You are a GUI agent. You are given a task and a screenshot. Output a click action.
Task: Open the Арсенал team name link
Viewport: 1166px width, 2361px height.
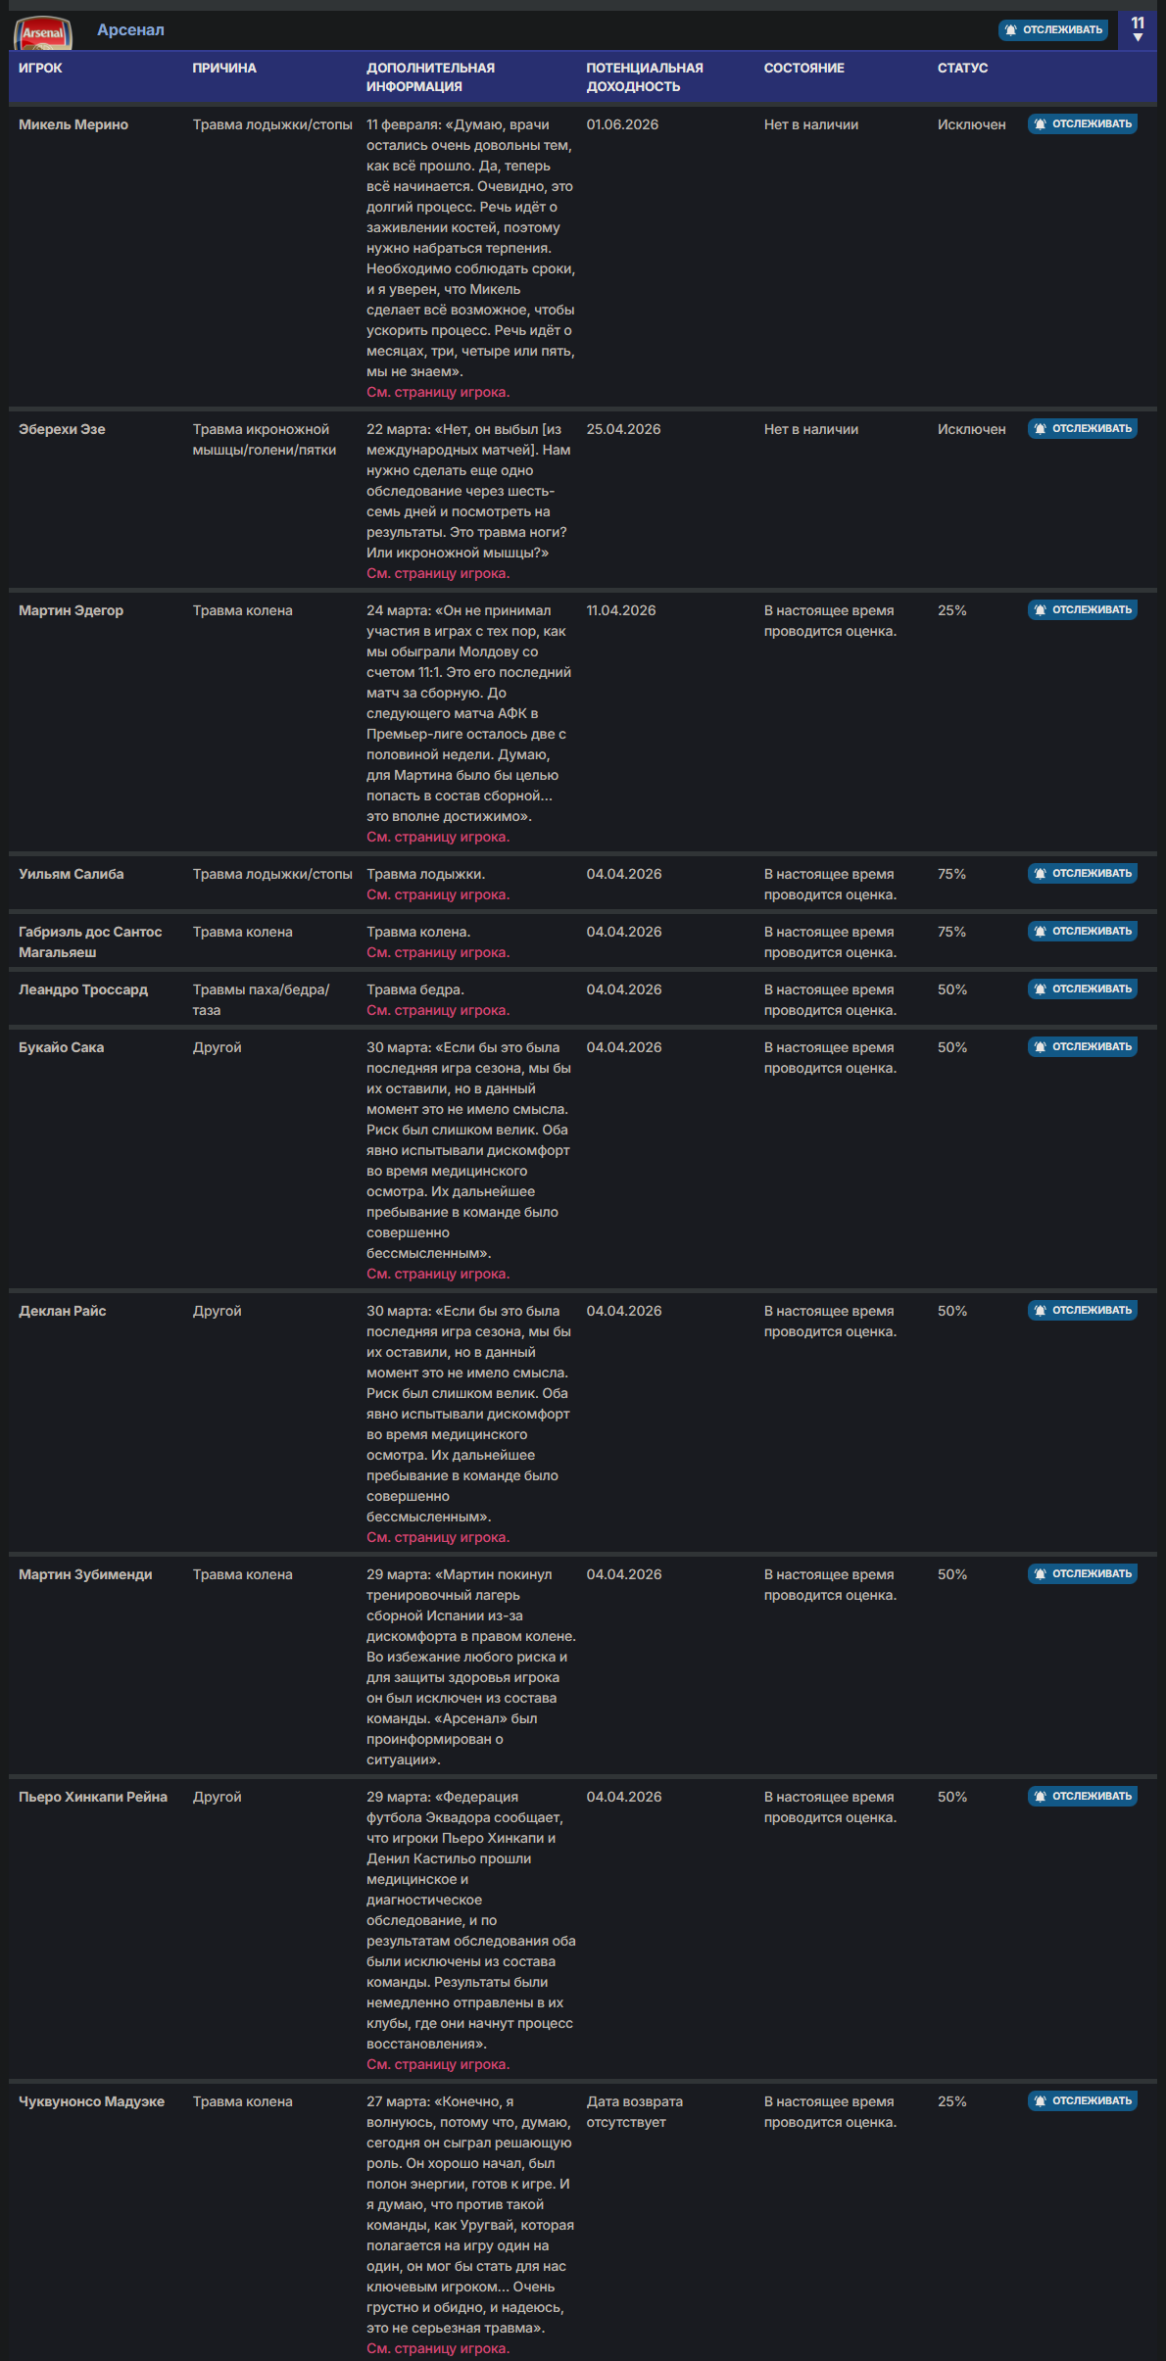(x=130, y=30)
